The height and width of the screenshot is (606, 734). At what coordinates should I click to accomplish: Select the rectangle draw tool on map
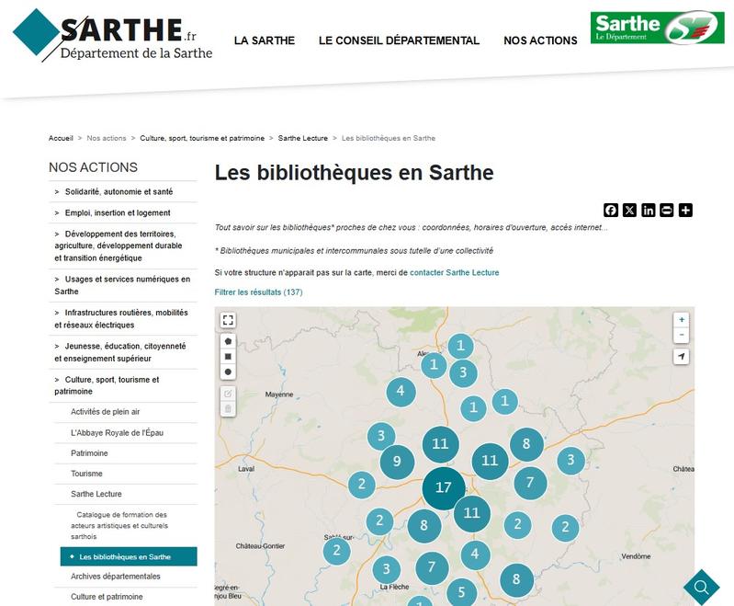tap(229, 356)
